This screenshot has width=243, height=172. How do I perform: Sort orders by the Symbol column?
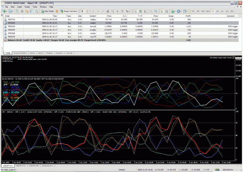point(89,16)
